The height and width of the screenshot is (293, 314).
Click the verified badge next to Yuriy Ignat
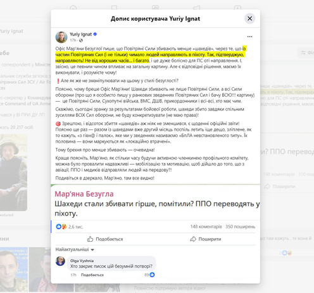click(x=95, y=34)
